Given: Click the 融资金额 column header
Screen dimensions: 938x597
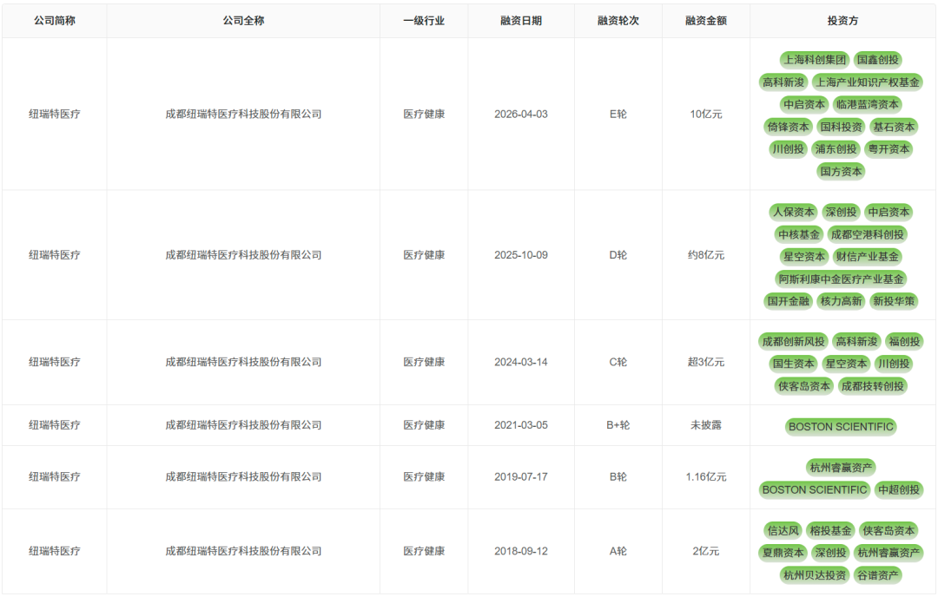Looking at the screenshot, I should 704,20.
